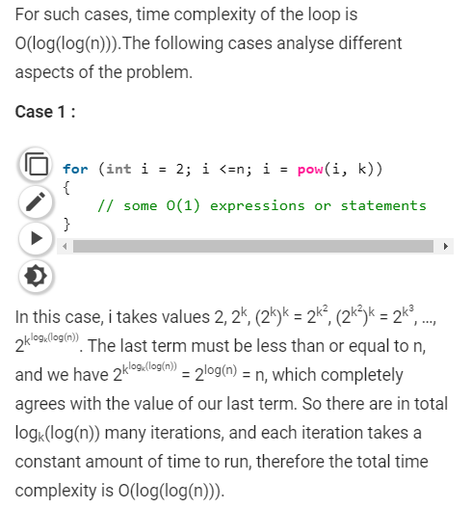Run the code with the play button
This screenshot has height=508, width=472.
pyautogui.click(x=36, y=238)
